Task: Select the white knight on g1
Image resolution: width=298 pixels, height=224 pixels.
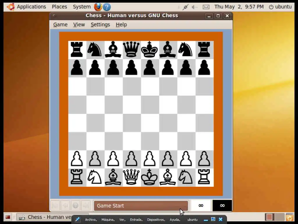Action: [x=186, y=177]
